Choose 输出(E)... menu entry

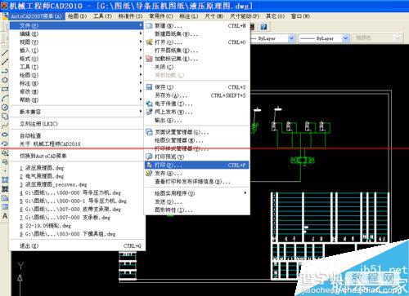(x=196, y=120)
